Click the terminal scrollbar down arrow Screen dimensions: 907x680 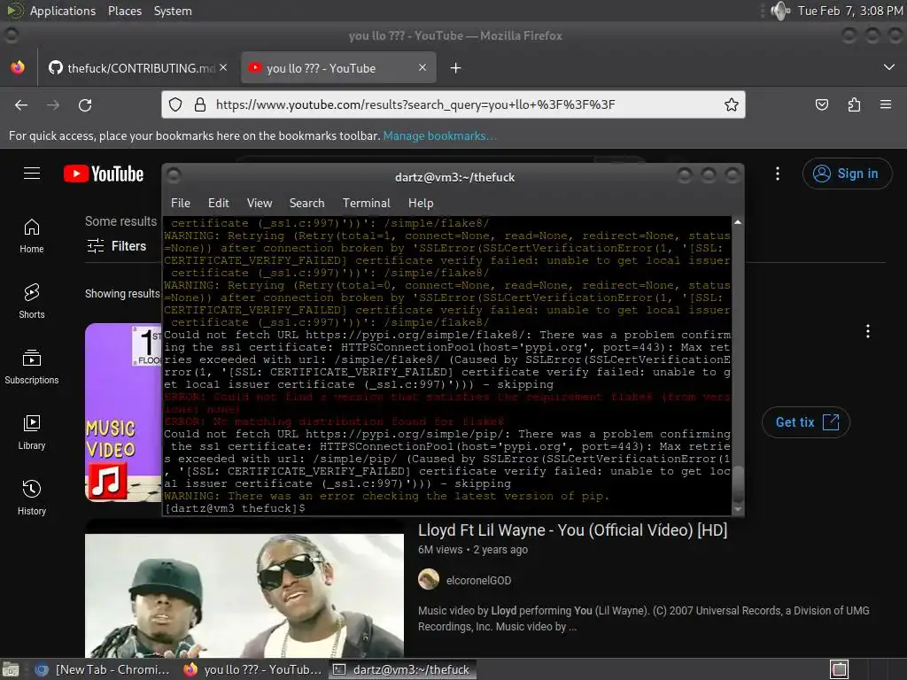pos(738,509)
